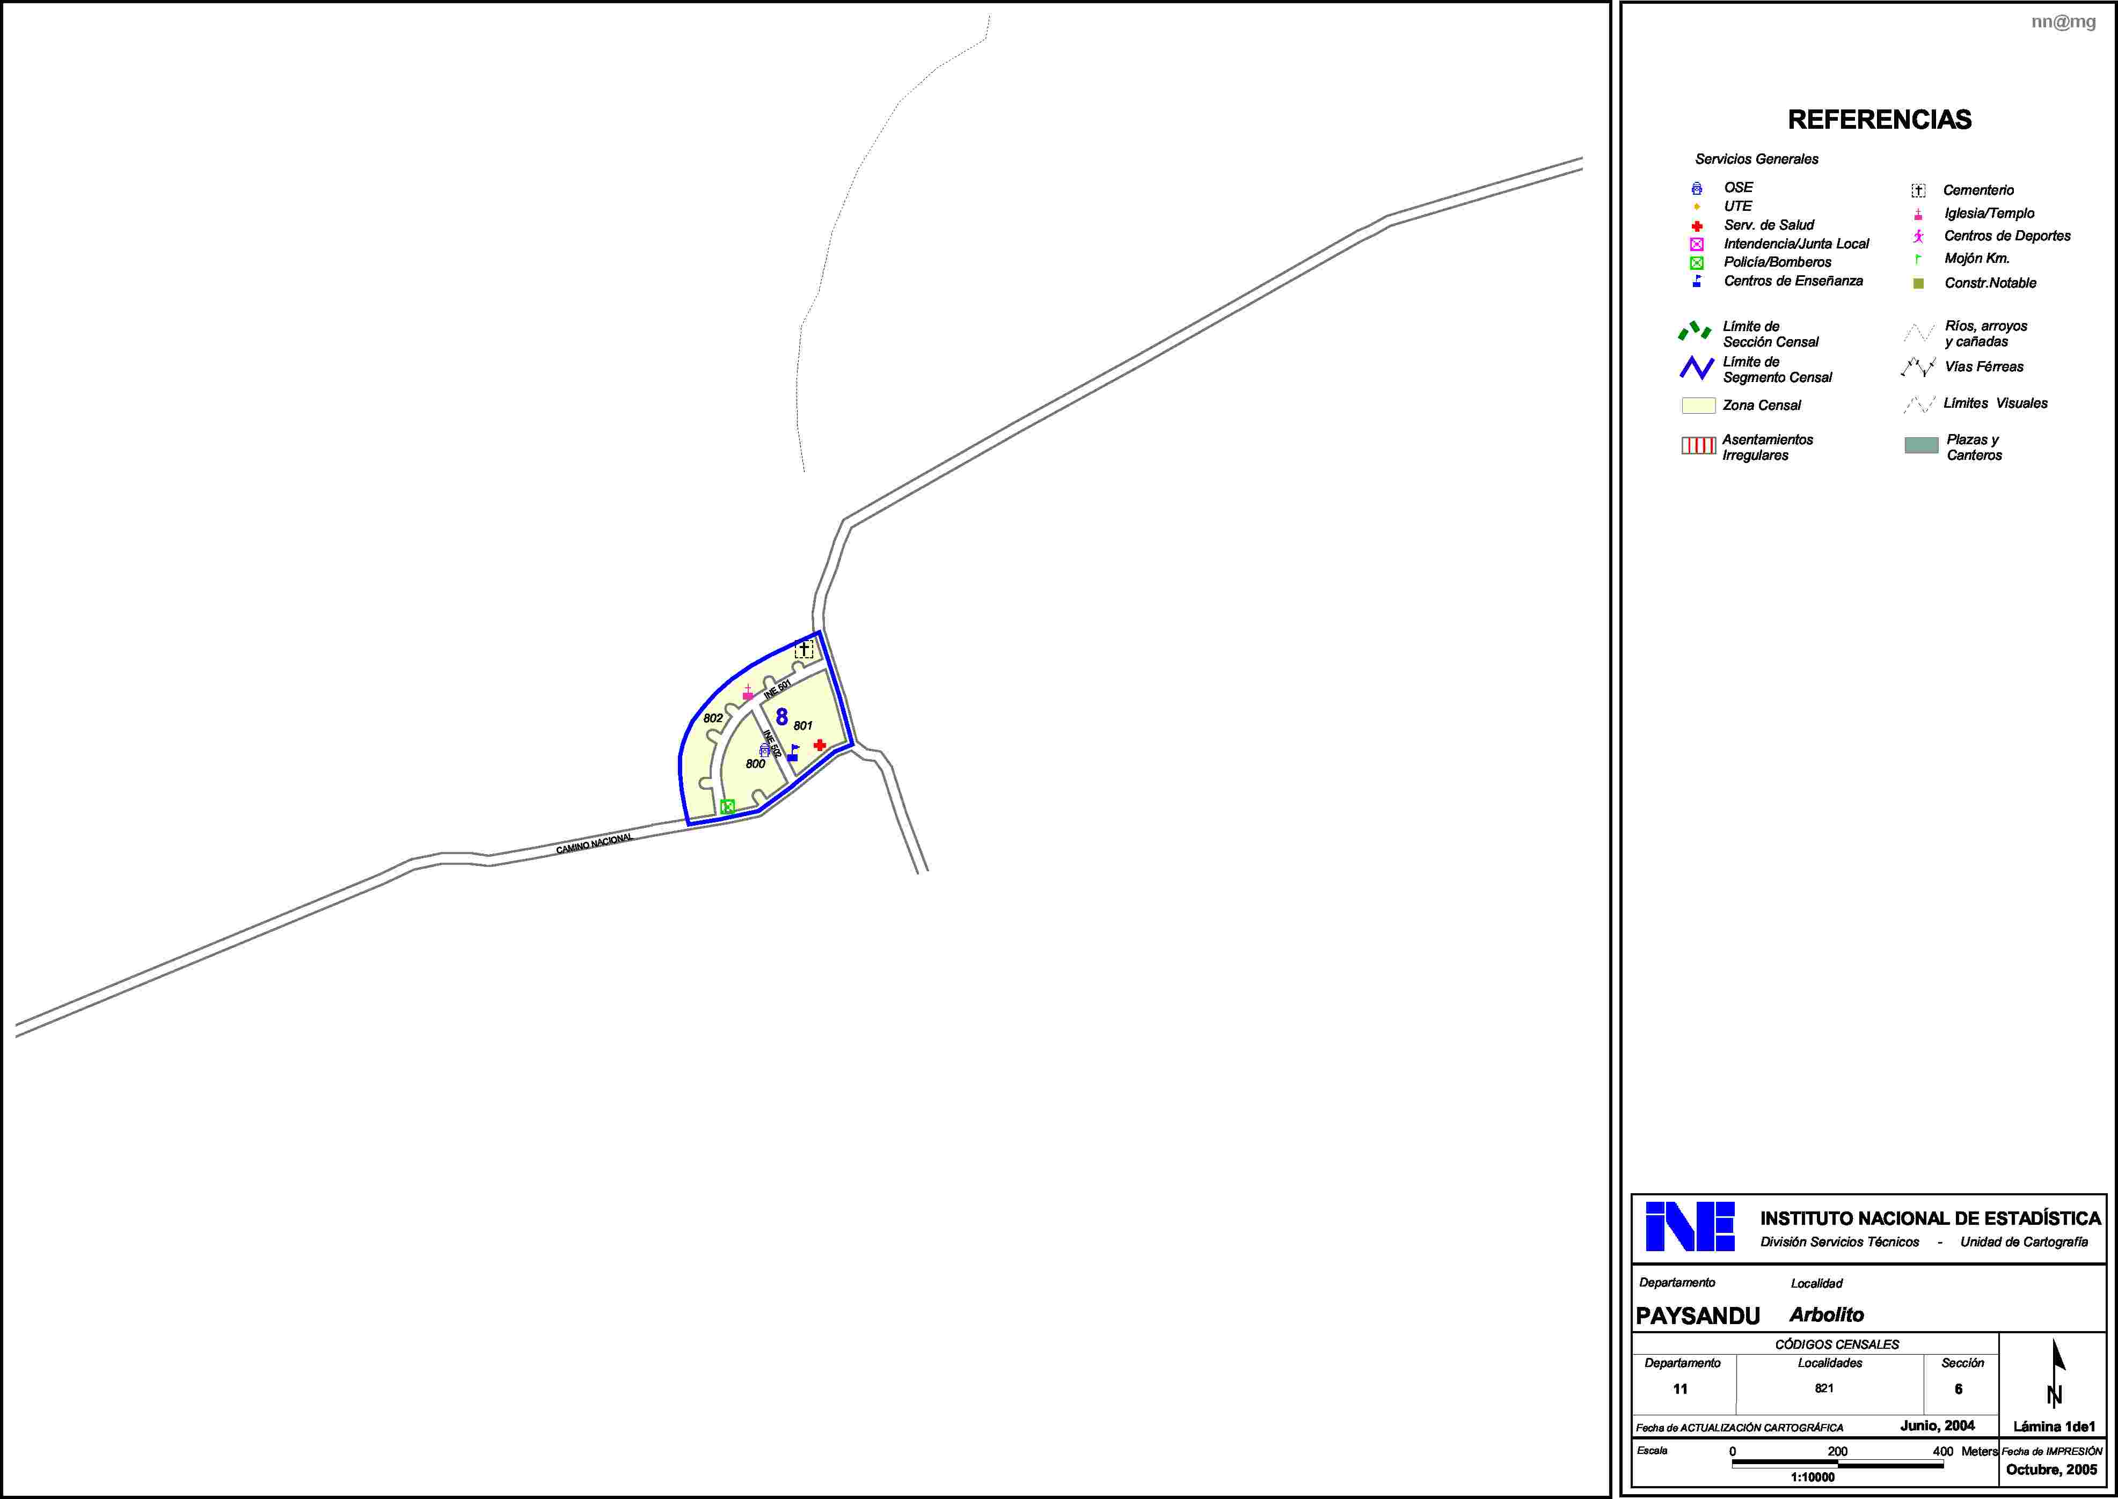This screenshot has width=2118, height=1499.
Task: Click the Centros de Deportes legend icon
Action: click(x=1918, y=236)
